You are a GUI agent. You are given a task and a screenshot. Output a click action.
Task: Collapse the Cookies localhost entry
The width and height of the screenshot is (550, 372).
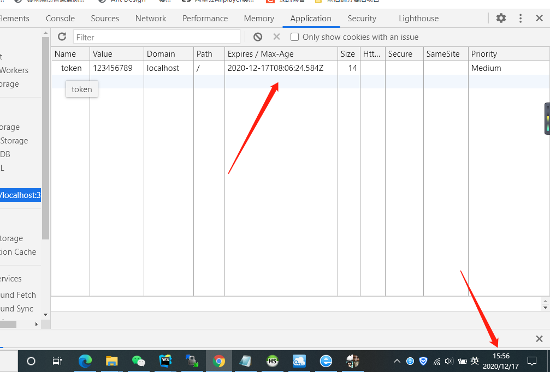20,195
